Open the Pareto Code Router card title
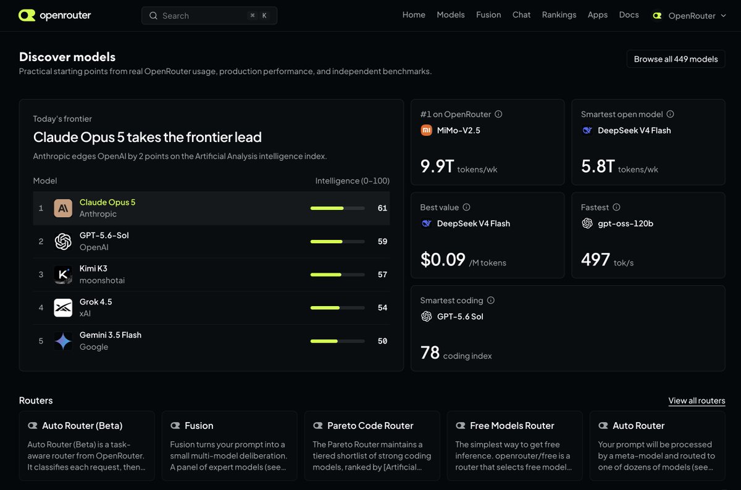 (371, 426)
